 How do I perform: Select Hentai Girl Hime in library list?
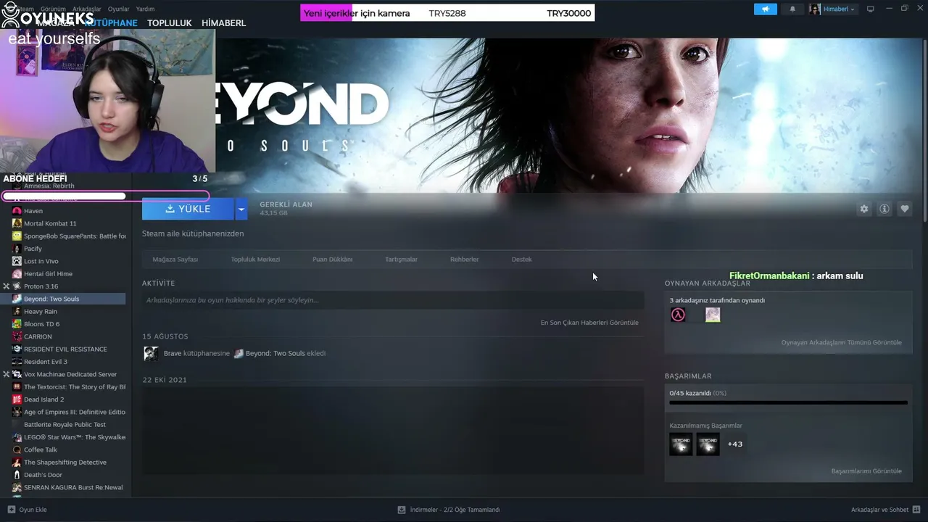click(48, 274)
